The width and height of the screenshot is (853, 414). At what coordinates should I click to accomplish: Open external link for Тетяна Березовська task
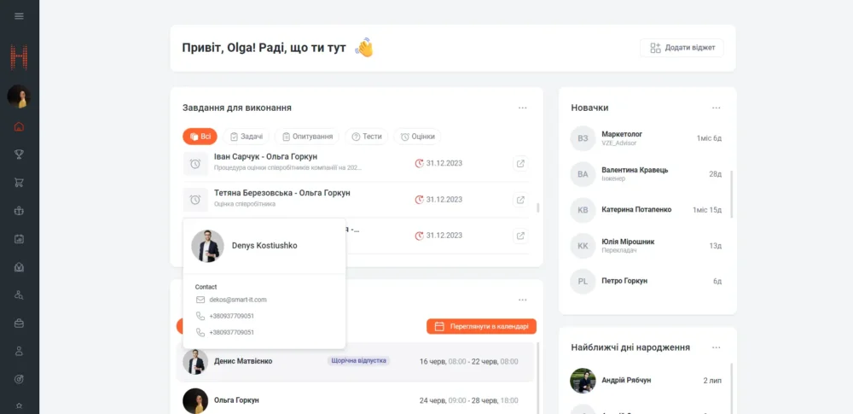(520, 200)
